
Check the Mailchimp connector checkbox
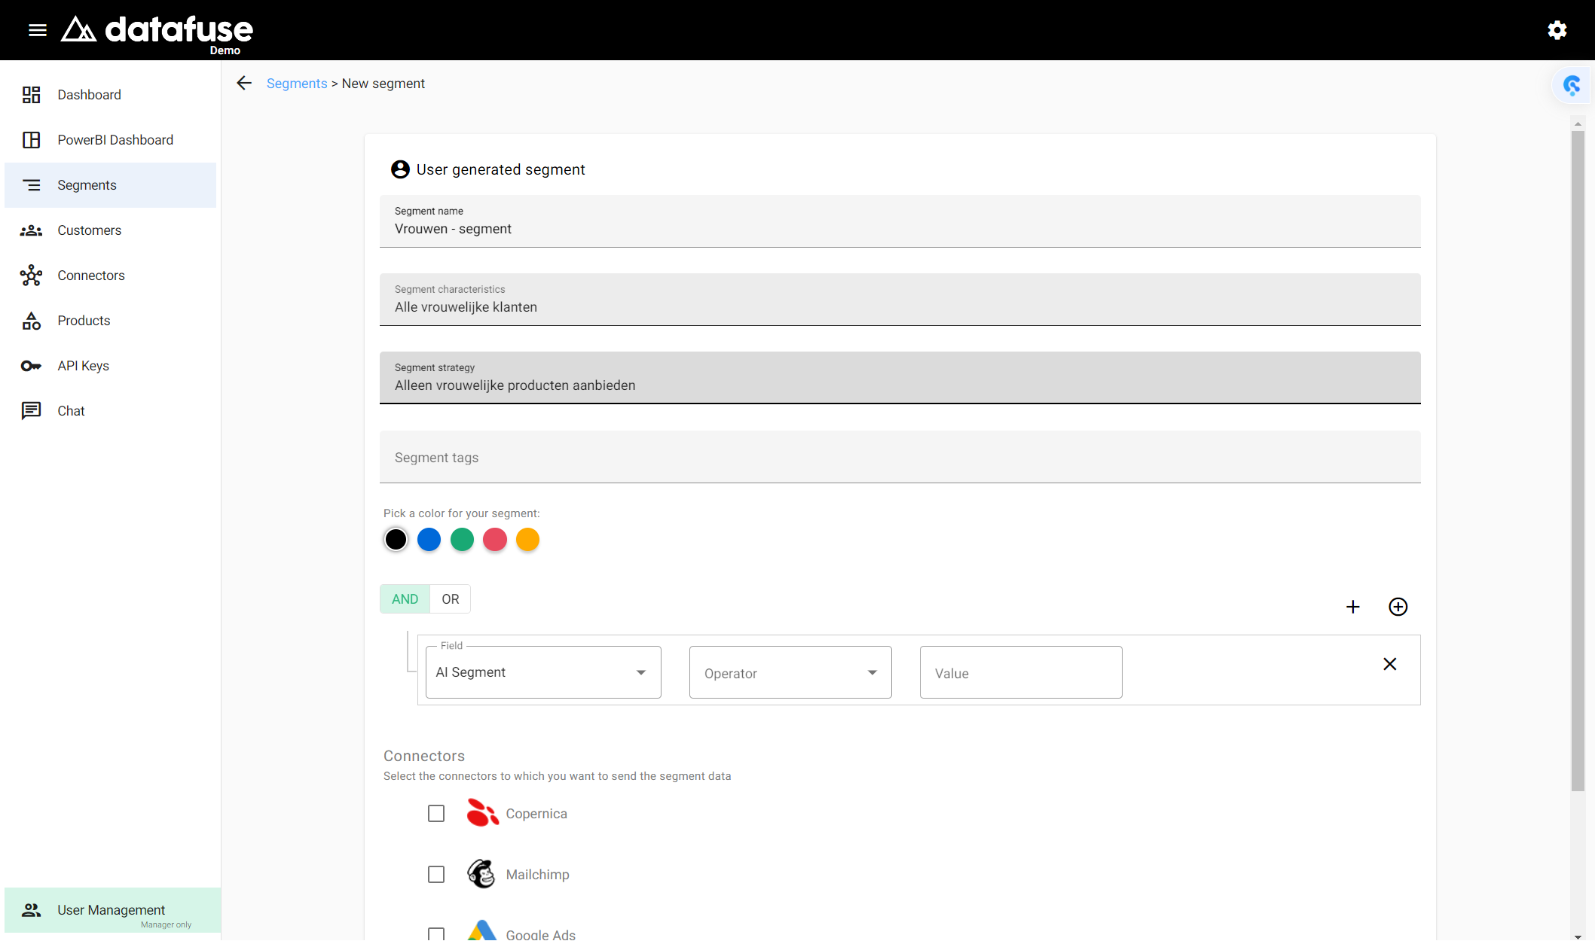click(x=436, y=875)
